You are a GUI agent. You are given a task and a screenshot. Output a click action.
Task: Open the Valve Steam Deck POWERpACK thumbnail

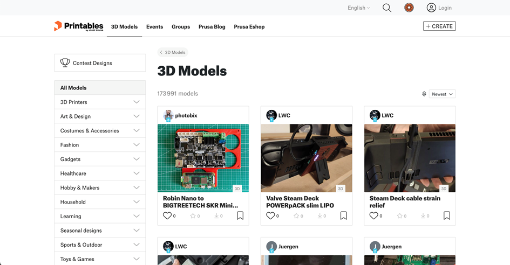click(x=306, y=158)
